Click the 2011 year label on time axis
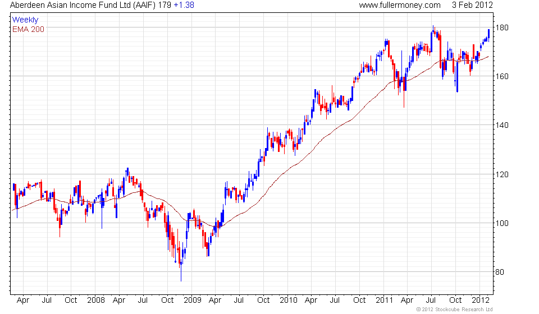Screen dimensions: 539x314 point(384,301)
